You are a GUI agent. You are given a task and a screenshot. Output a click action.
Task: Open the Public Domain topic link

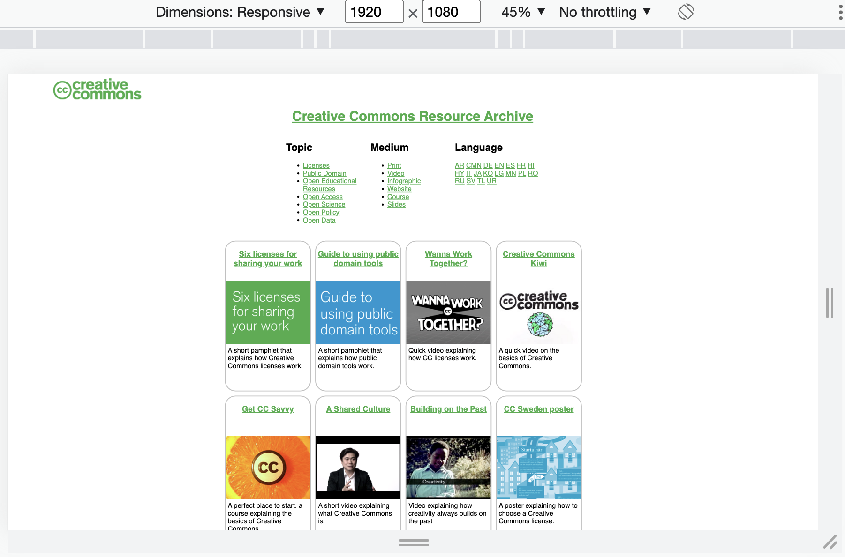(324, 173)
